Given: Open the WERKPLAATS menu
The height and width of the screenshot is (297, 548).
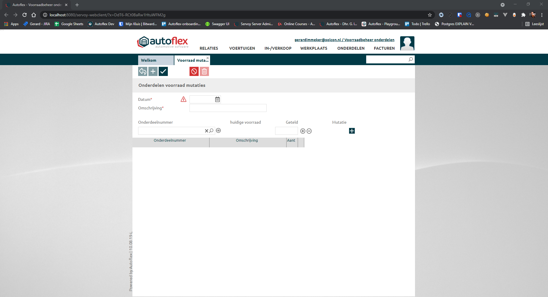Looking at the screenshot, I should [314, 48].
